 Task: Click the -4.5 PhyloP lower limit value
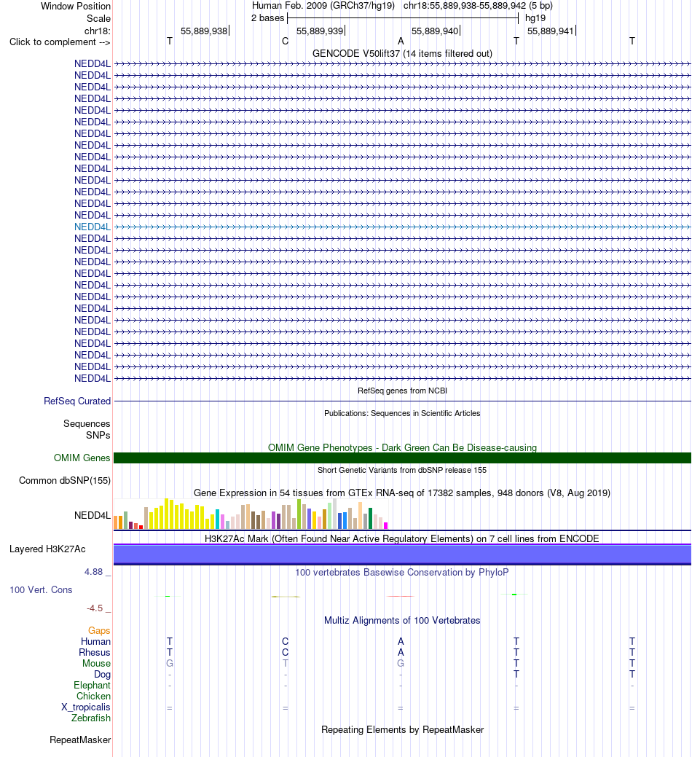coord(95,608)
